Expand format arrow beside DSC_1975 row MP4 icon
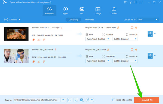 point(155,56)
